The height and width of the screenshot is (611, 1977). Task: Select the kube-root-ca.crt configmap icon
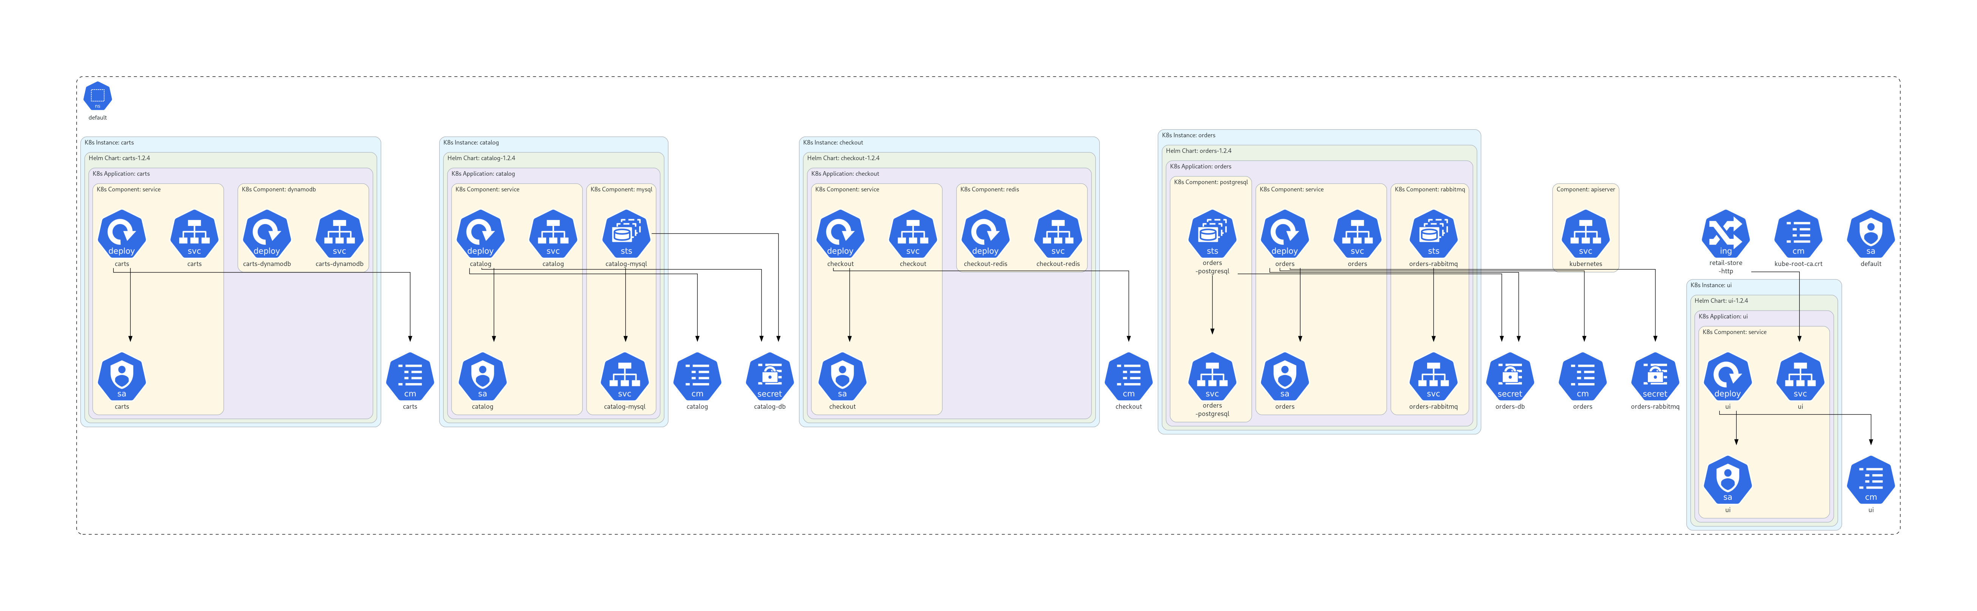click(x=1798, y=234)
